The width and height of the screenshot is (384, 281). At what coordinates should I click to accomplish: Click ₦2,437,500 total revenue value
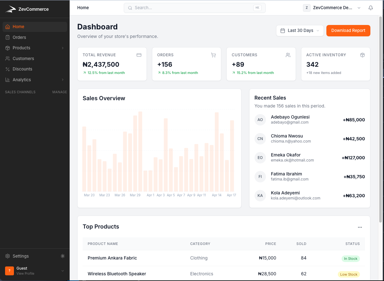pos(101,64)
